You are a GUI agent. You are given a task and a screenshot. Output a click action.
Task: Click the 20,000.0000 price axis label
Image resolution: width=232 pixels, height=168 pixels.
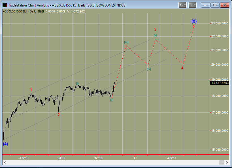pyautogui.click(x=220, y=65)
